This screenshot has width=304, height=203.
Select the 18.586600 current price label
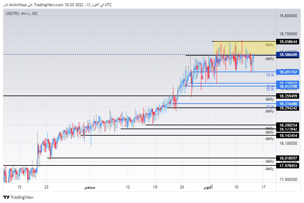point(288,55)
